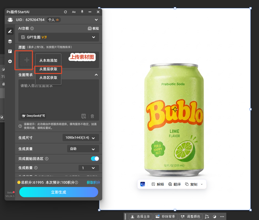Click the Bublo can image on canvas
The height and width of the screenshot is (220, 259).
click(x=174, y=120)
